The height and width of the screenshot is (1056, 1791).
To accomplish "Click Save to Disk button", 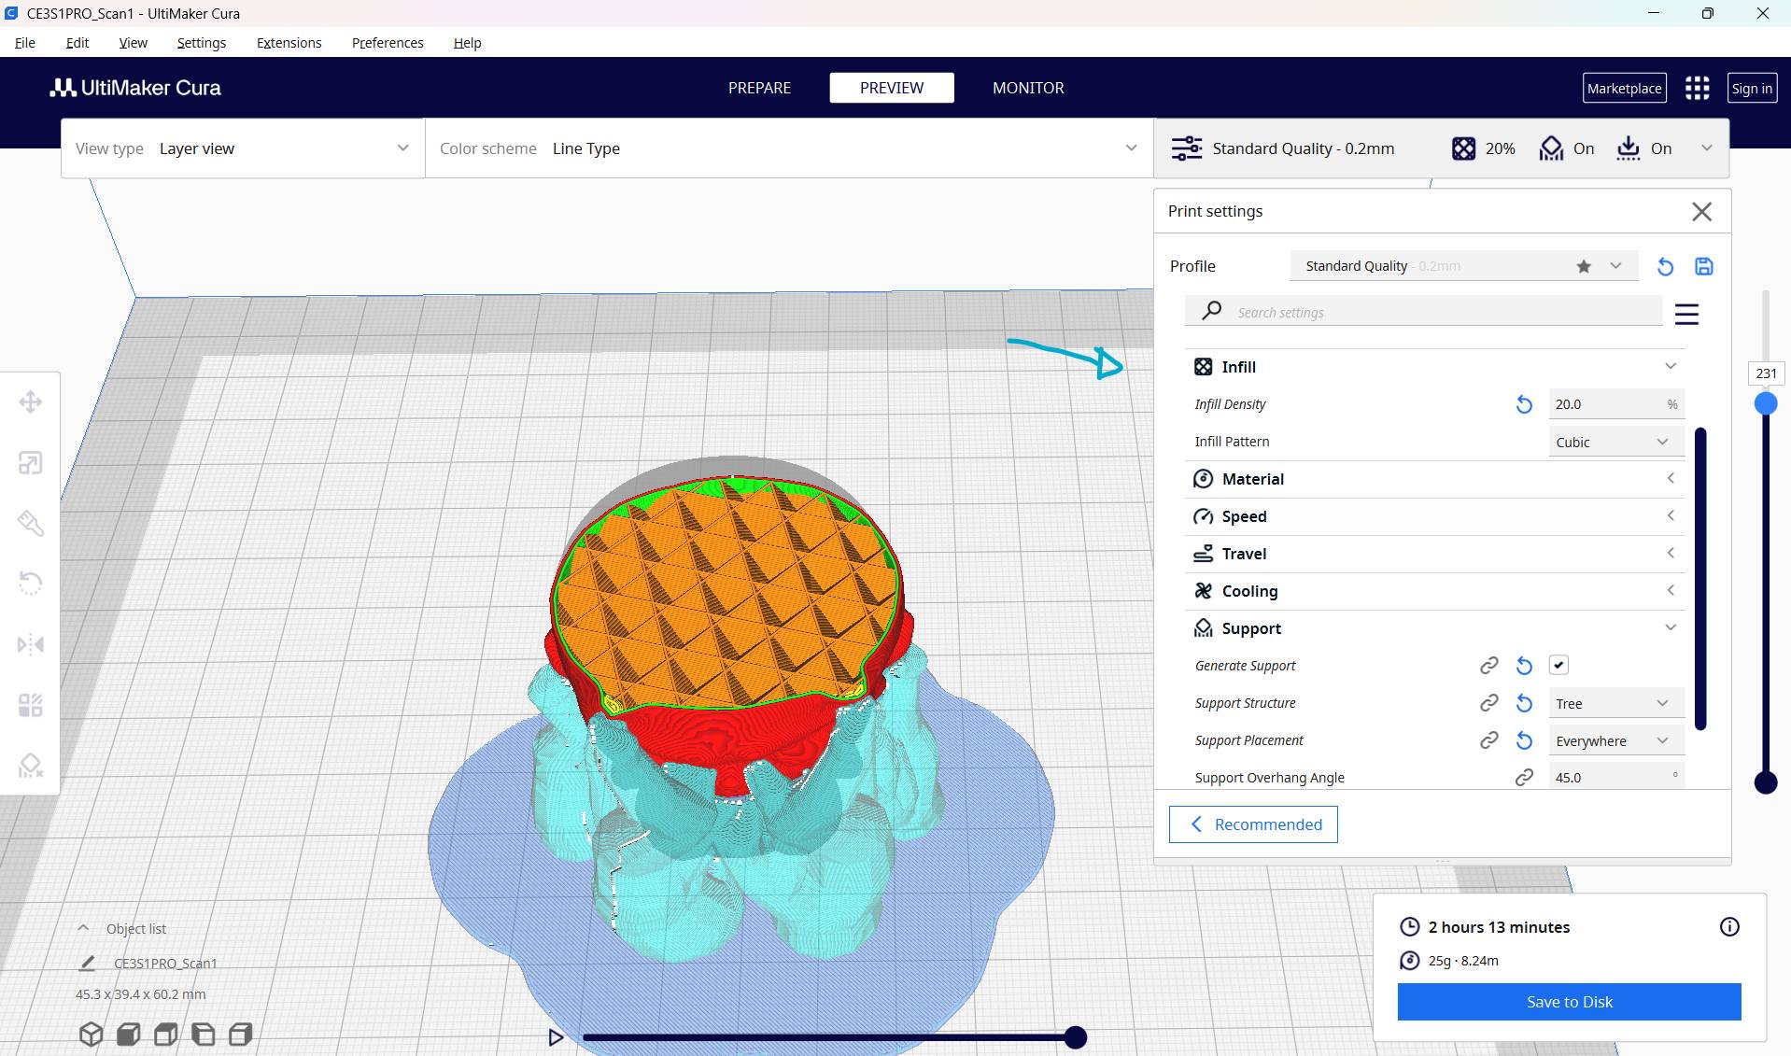I will click(1570, 1002).
